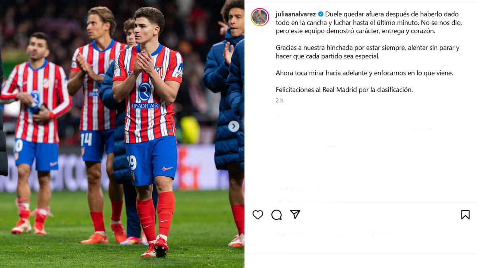Click the red Nike swoosh on the front player's shorts
Viewport: 477px width, 268px height.
point(168,168)
